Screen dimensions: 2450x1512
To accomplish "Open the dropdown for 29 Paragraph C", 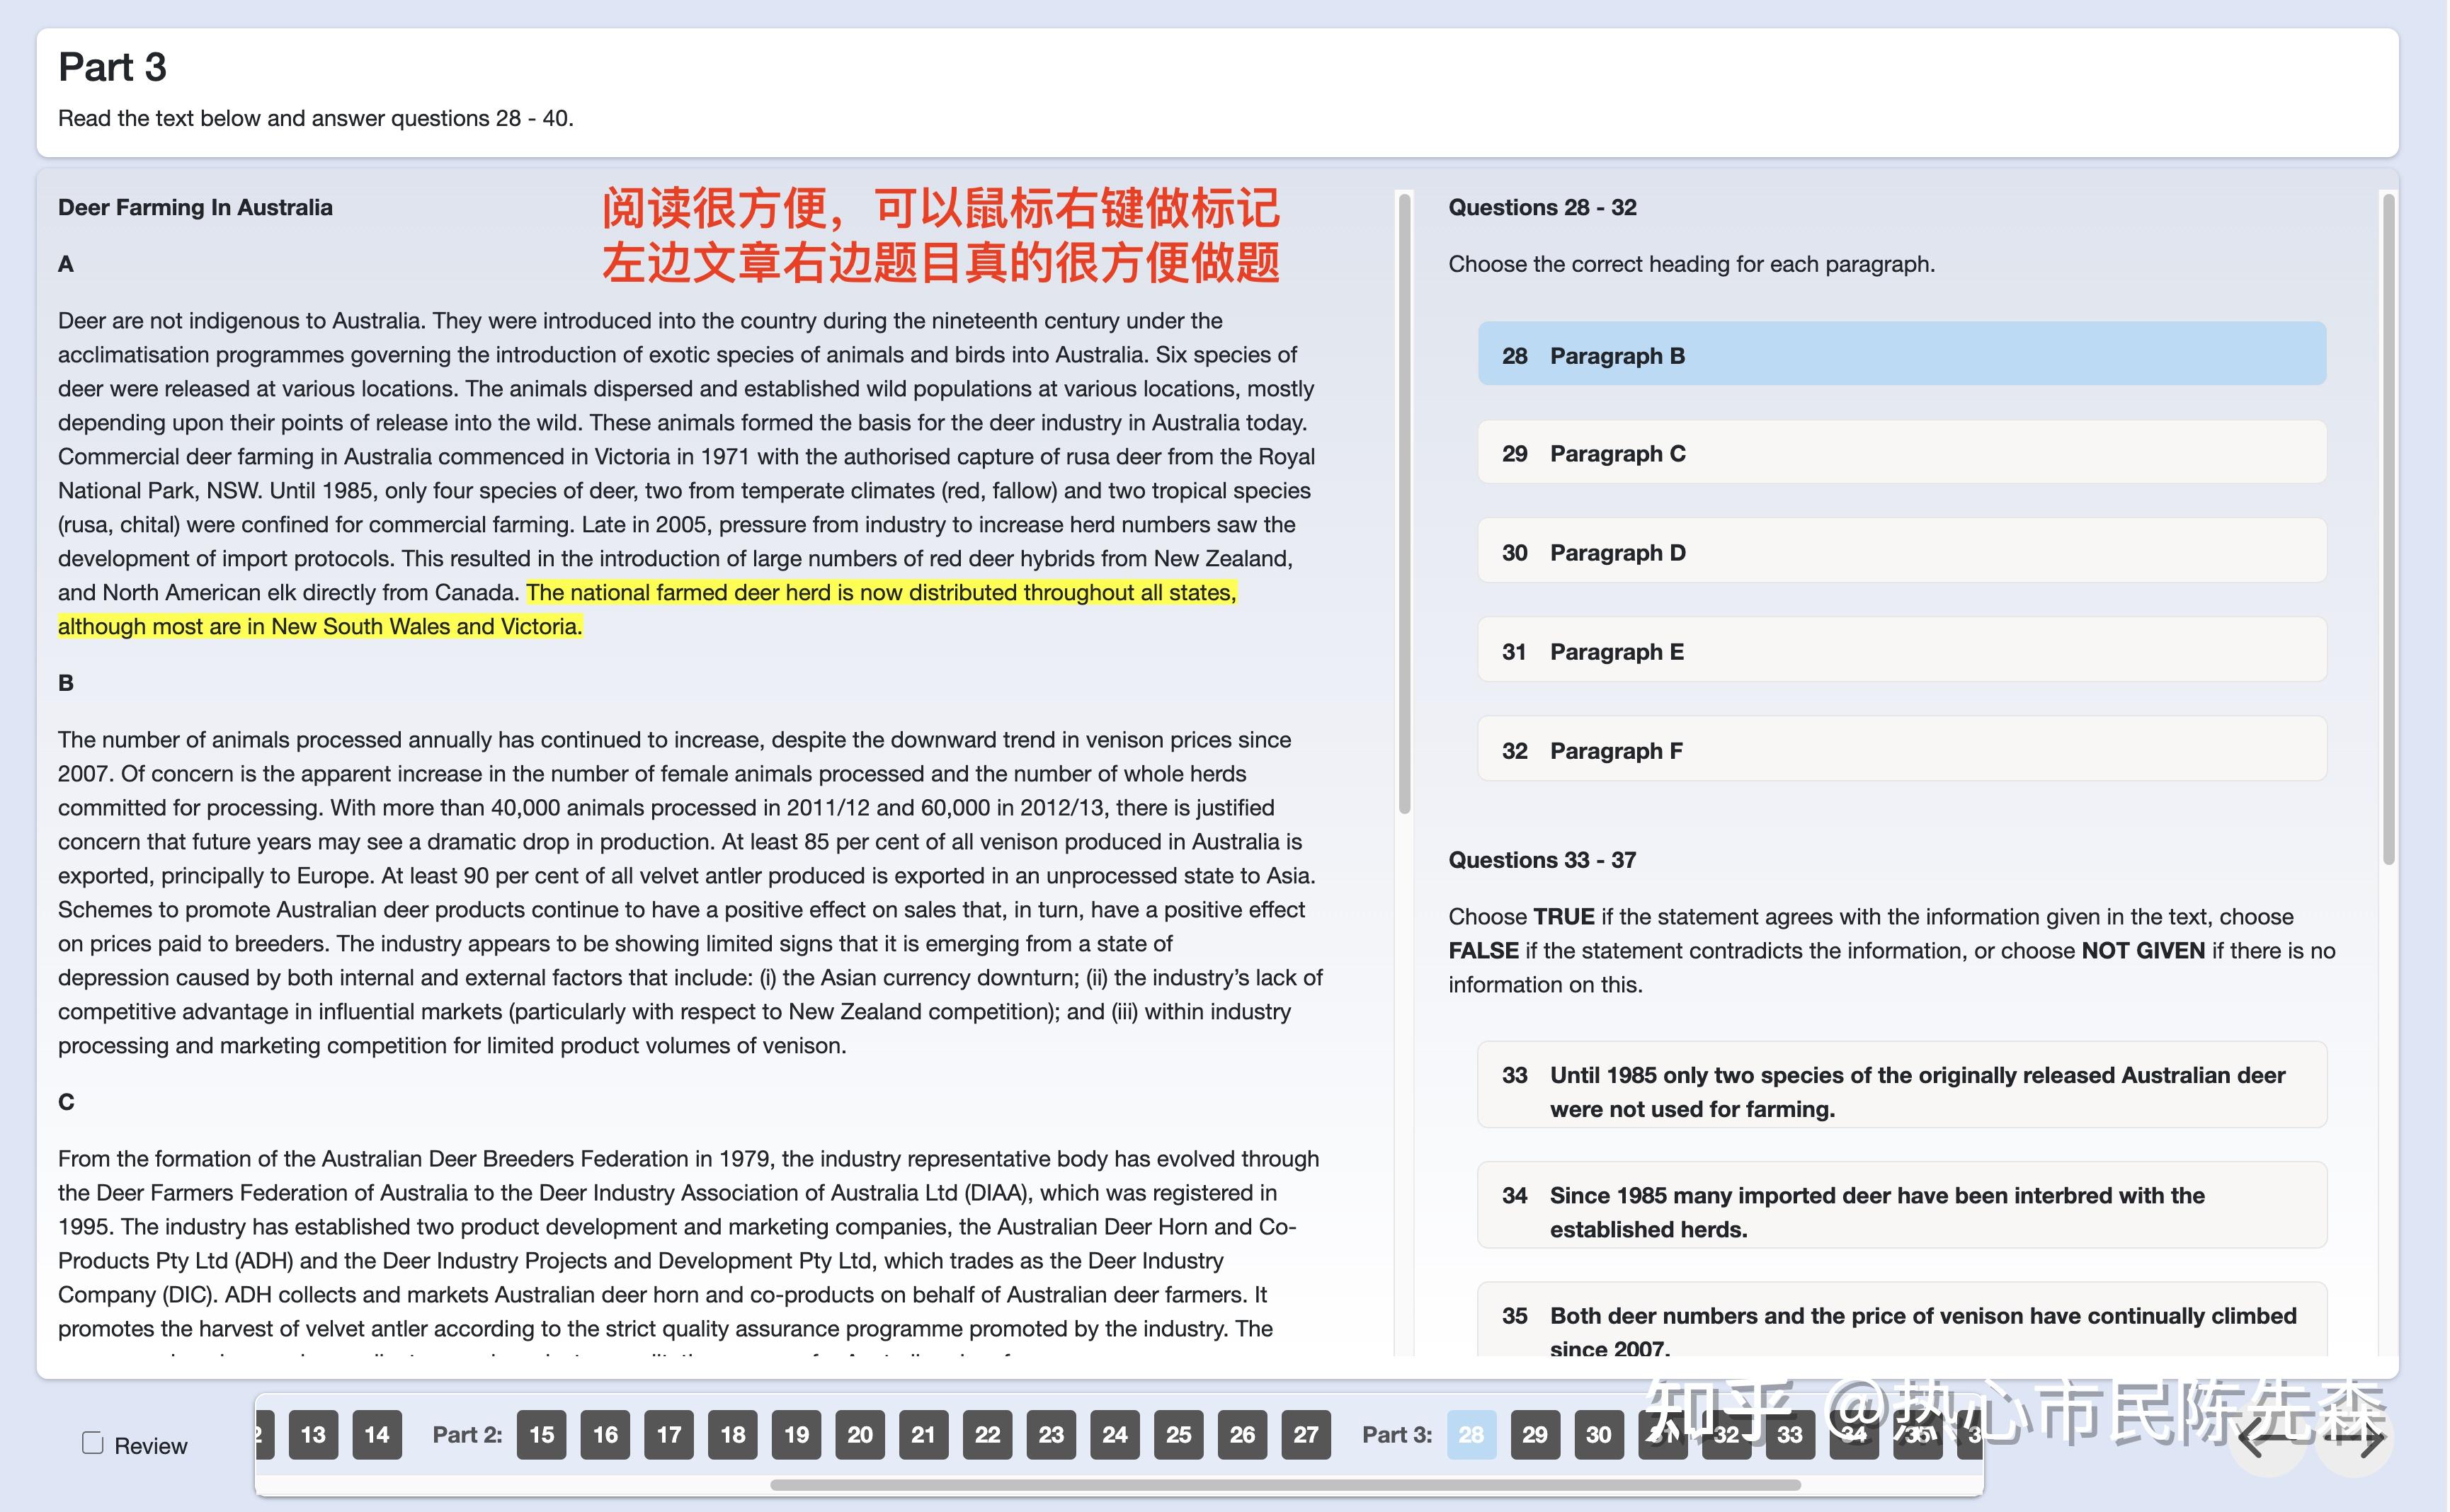I will point(1902,452).
